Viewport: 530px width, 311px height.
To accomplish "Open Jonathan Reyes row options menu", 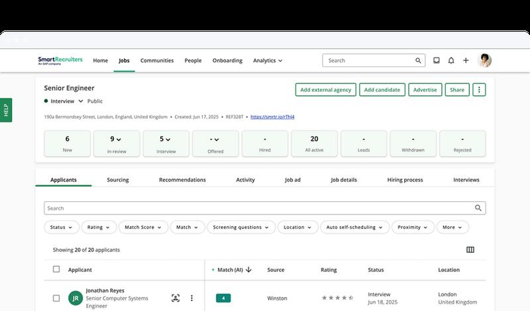I will coord(191,298).
